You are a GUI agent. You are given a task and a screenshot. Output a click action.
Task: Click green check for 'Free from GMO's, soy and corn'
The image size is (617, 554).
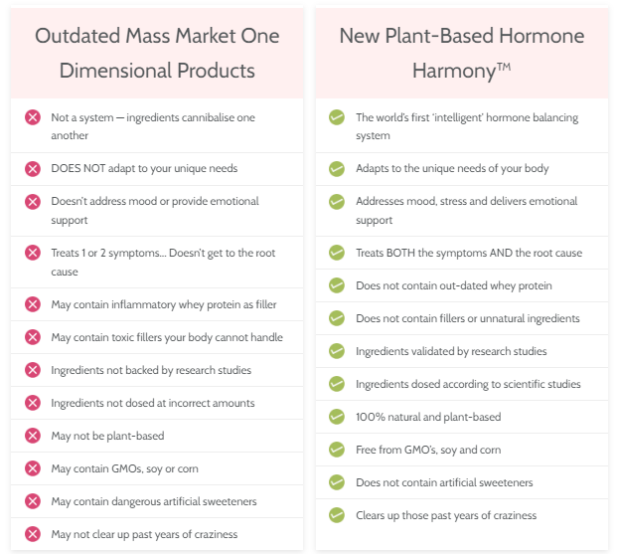(x=337, y=450)
